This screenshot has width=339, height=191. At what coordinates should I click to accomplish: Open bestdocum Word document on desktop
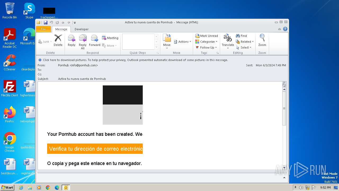click(x=10, y=167)
